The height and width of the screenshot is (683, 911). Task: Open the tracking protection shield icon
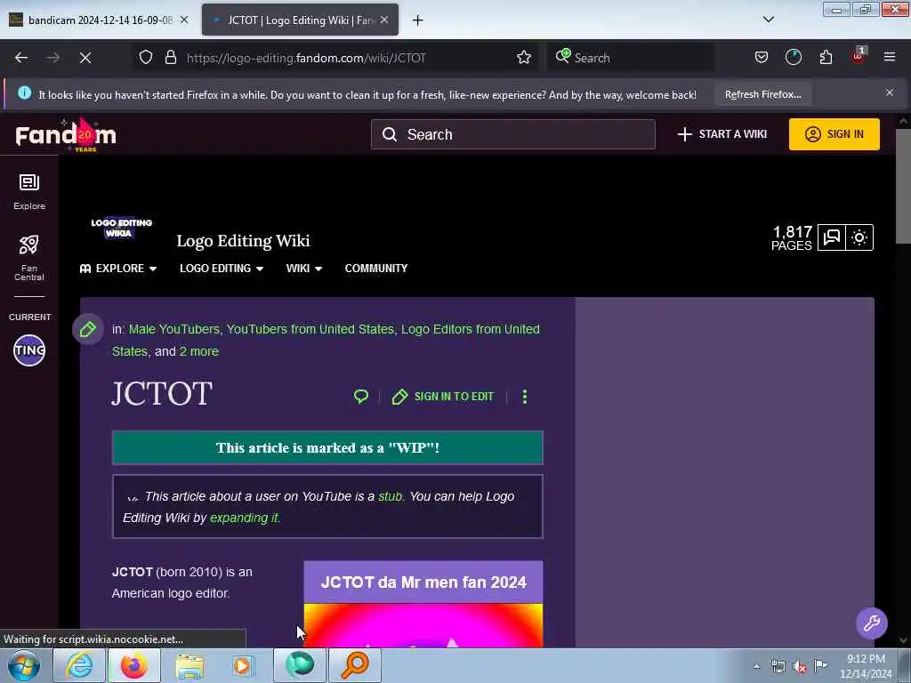pos(146,58)
